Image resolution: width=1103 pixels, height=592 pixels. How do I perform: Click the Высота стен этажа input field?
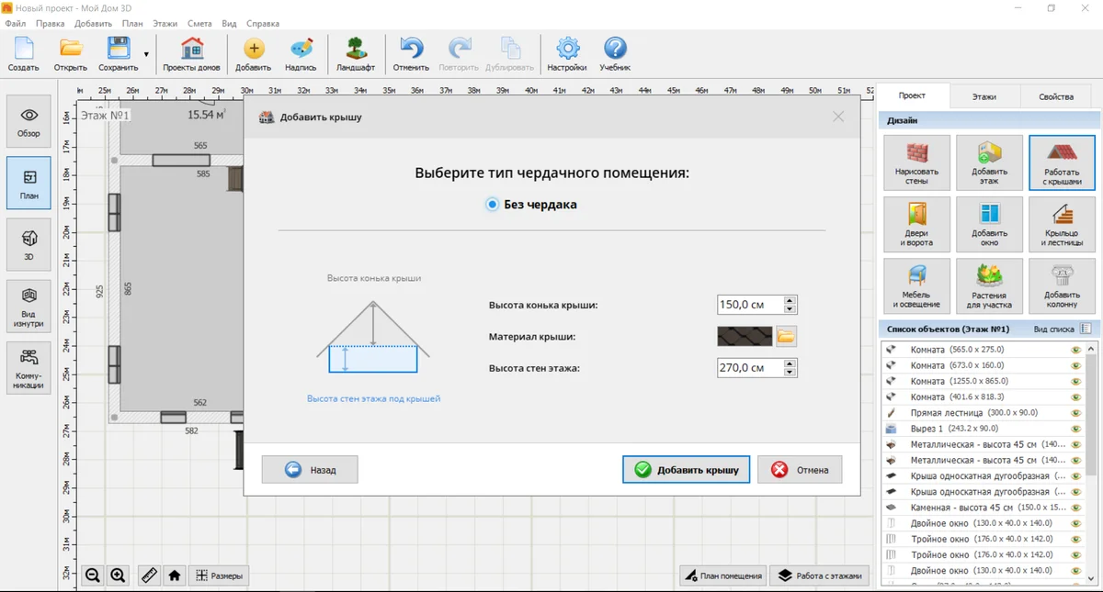[750, 368]
